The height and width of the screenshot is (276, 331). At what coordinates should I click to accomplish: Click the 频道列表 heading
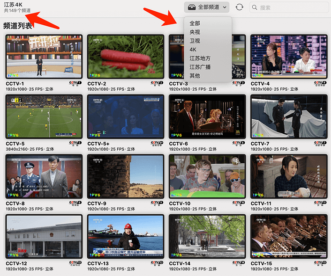coord(17,26)
